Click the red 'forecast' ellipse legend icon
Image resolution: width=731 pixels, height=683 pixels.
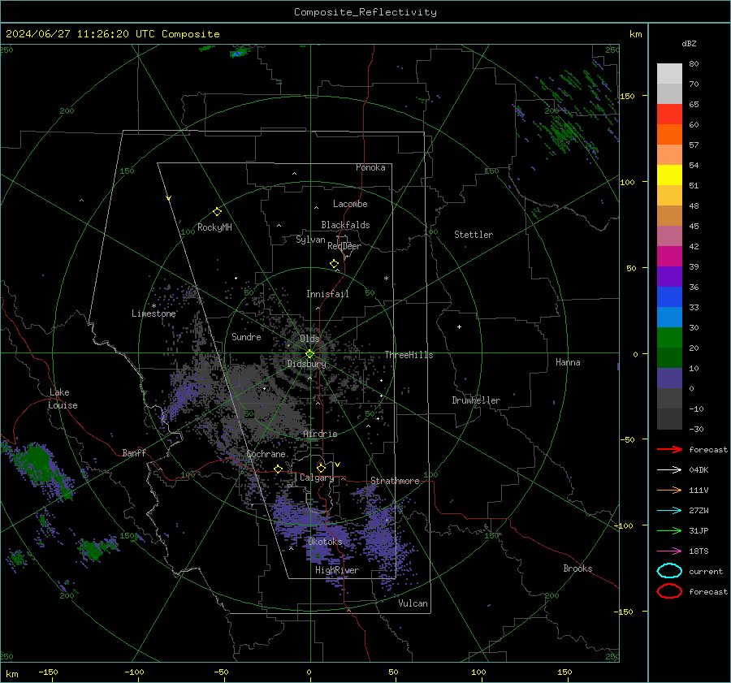669,591
